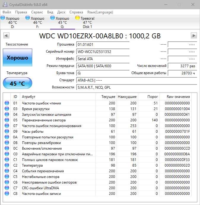Click the Буква тома field G:

coord(103,73)
